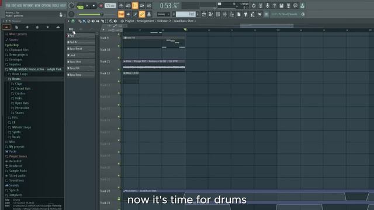Expand the Kicks folder
The image size is (374, 210).
click(x=18, y=99)
